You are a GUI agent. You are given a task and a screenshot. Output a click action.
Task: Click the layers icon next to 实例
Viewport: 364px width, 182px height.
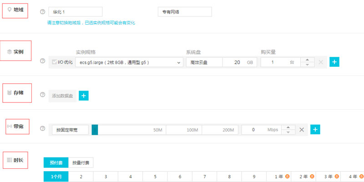pos(9,52)
